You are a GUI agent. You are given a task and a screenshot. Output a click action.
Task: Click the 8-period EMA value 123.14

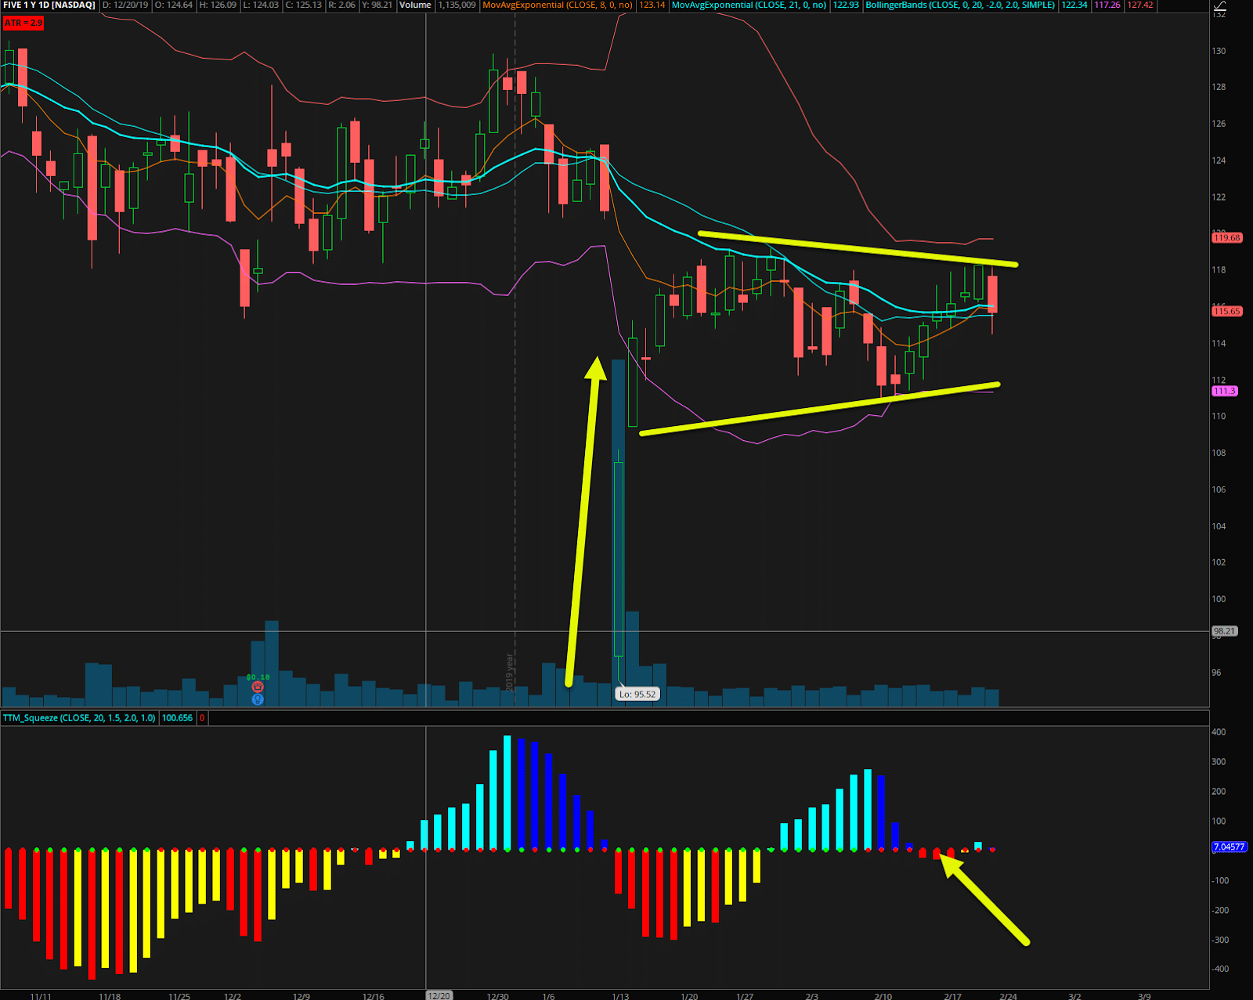(652, 5)
